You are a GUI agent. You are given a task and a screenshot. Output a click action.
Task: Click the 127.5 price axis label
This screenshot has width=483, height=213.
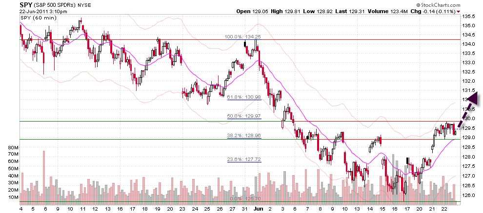pos(468,166)
